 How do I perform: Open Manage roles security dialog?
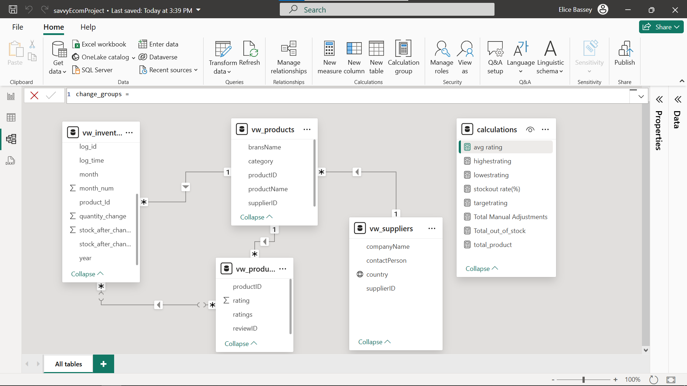(442, 57)
